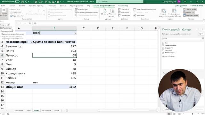Click the Параметры pivot table button

6,28
